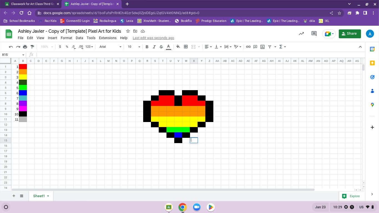Open comment history icon near Share
Viewport: 379px width, 213px height.
point(314,34)
